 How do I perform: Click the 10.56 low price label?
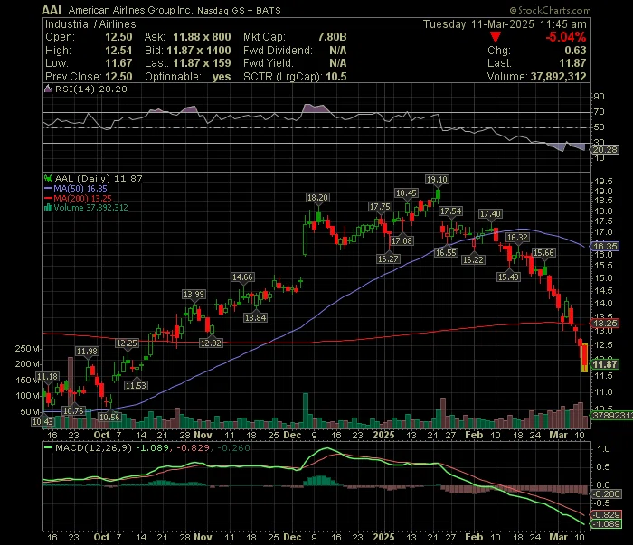[x=109, y=418]
